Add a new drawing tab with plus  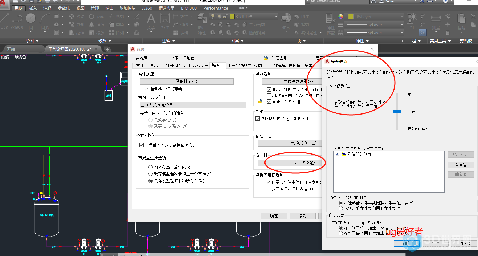[107, 49]
